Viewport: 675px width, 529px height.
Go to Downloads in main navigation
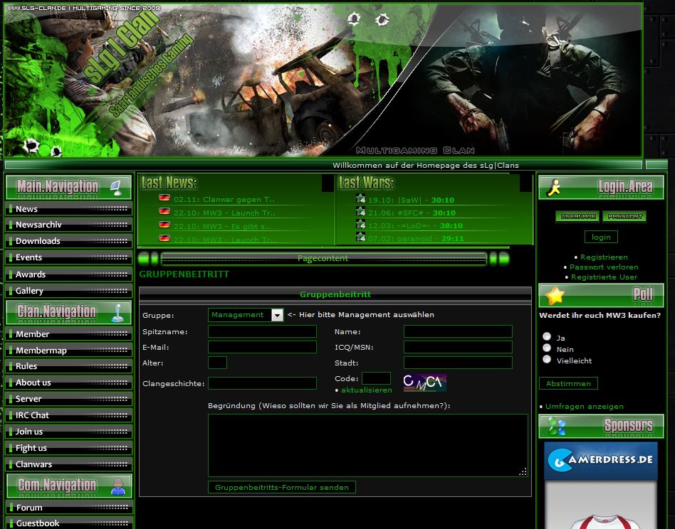point(38,241)
